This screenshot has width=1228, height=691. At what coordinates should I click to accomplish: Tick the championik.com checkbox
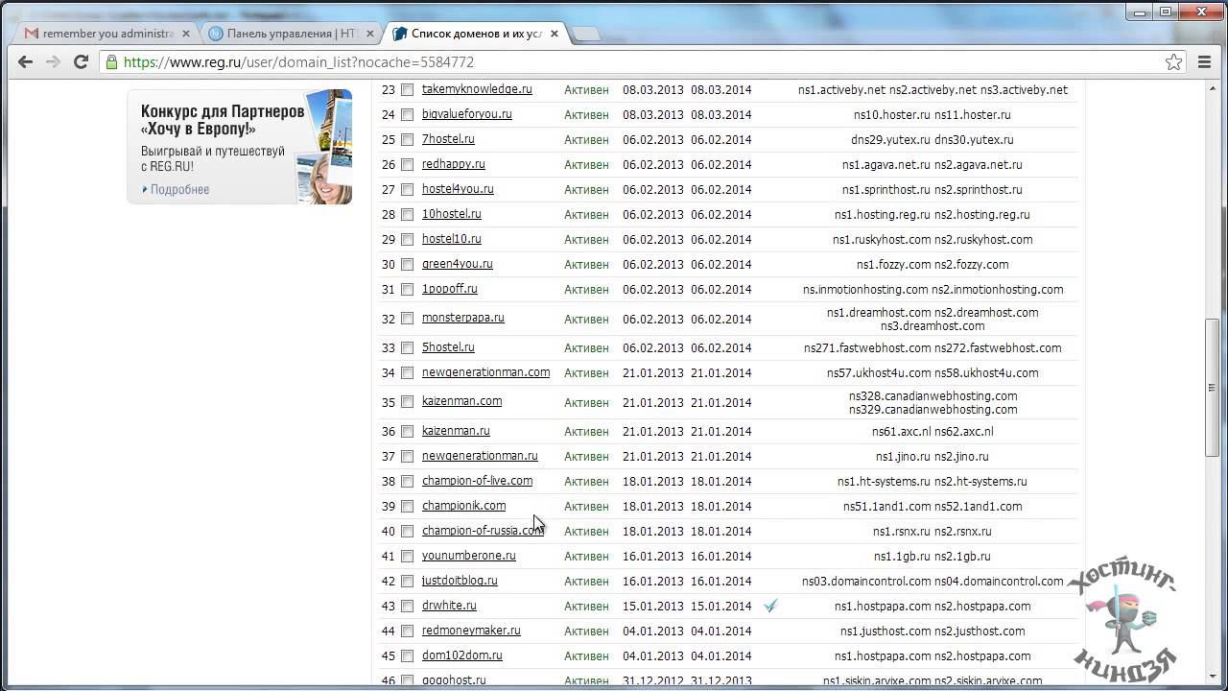point(407,506)
